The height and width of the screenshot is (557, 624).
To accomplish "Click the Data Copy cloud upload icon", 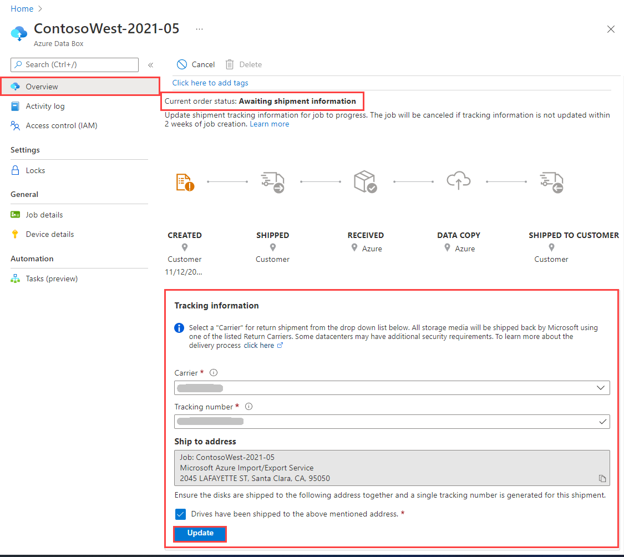I will tap(459, 180).
